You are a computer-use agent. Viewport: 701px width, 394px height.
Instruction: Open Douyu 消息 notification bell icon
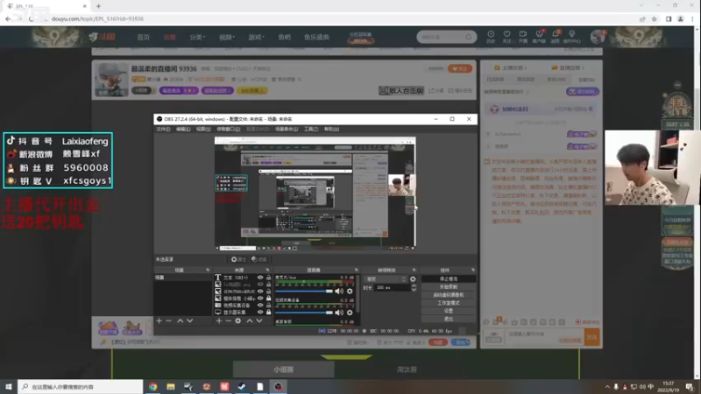pyautogui.click(x=556, y=37)
